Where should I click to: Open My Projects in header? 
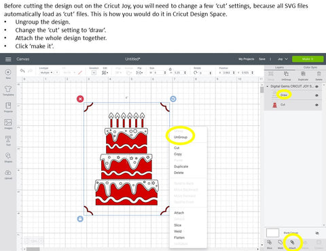tap(247, 59)
